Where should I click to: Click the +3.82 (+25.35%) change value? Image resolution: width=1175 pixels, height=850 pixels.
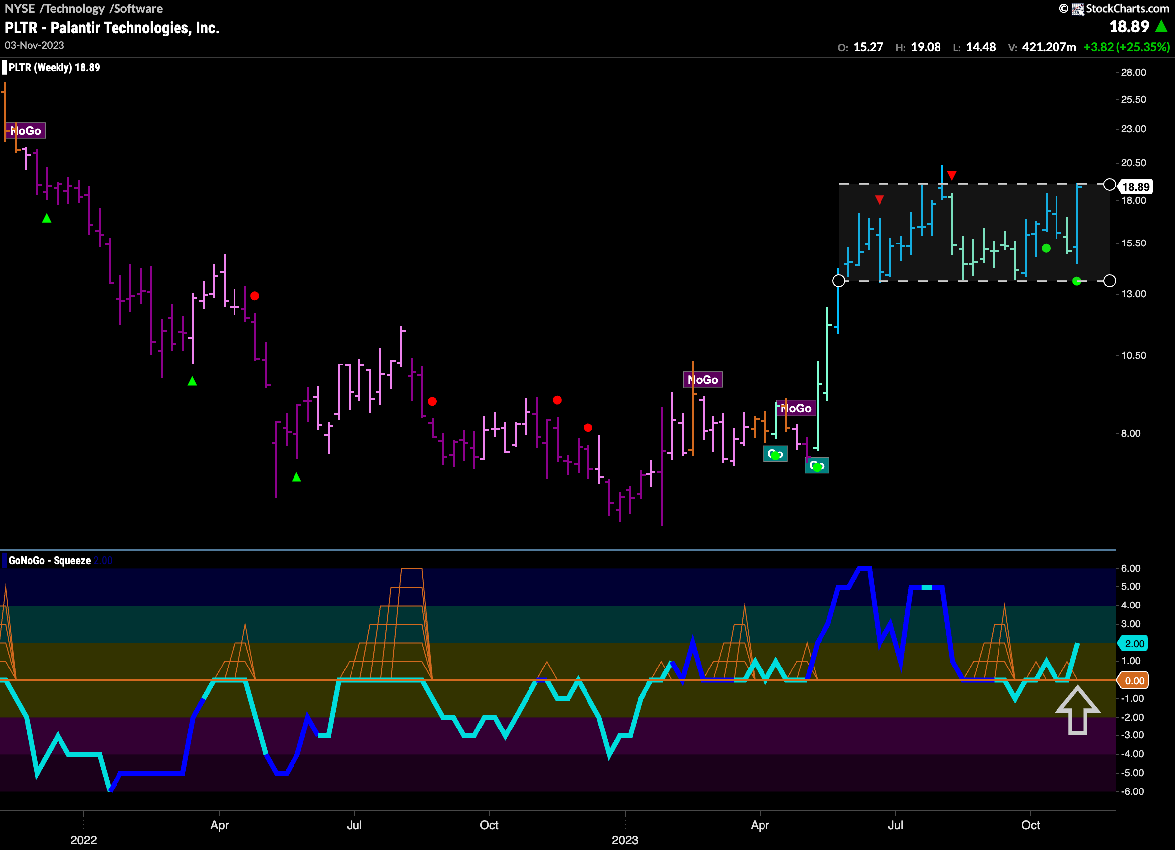1126,47
